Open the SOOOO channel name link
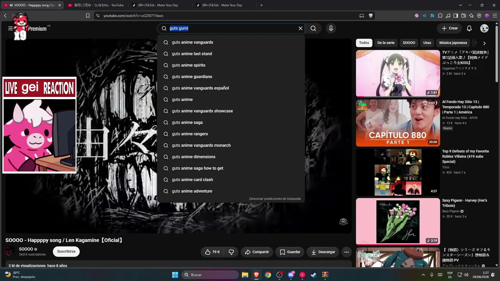 click(x=26, y=249)
